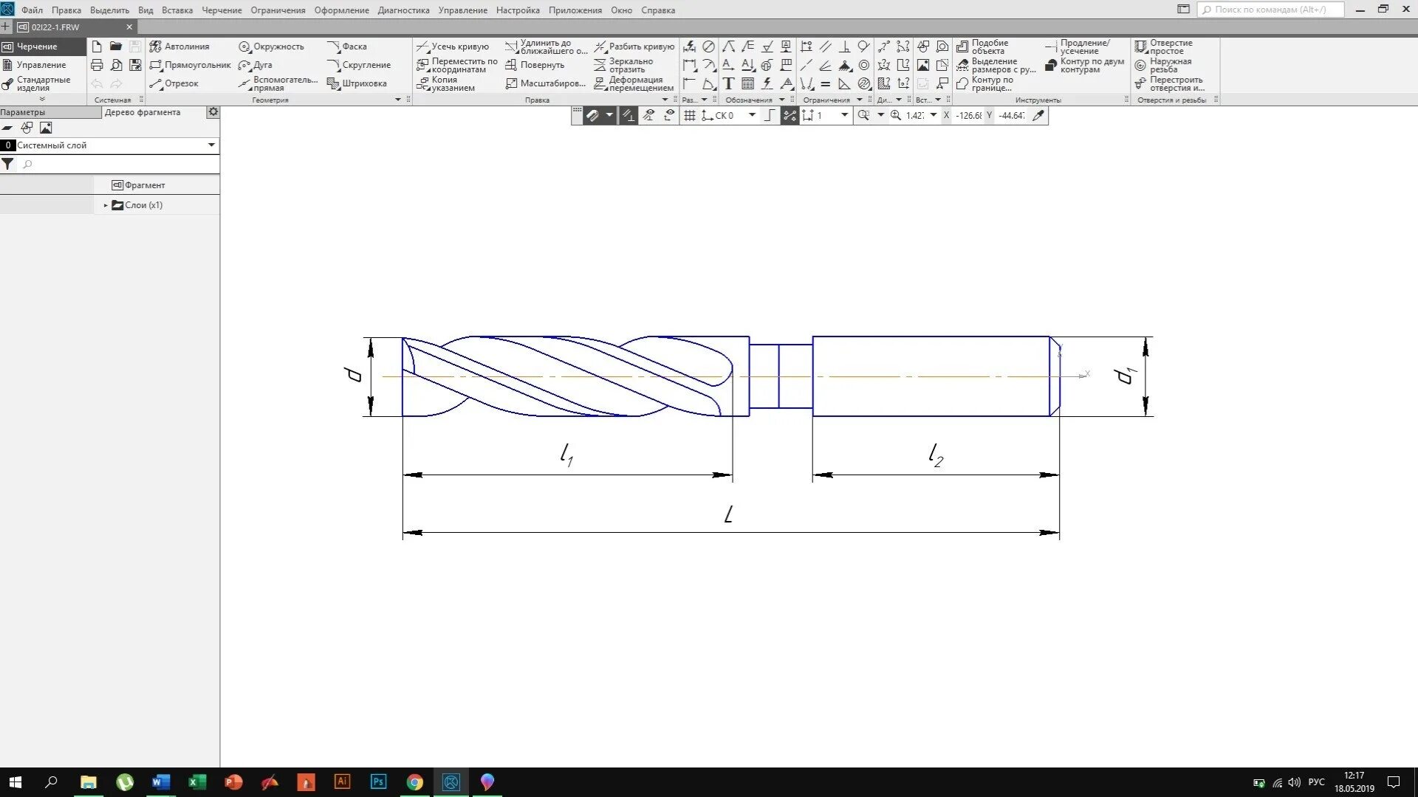Click the Подобие объекта tool

coord(982,46)
